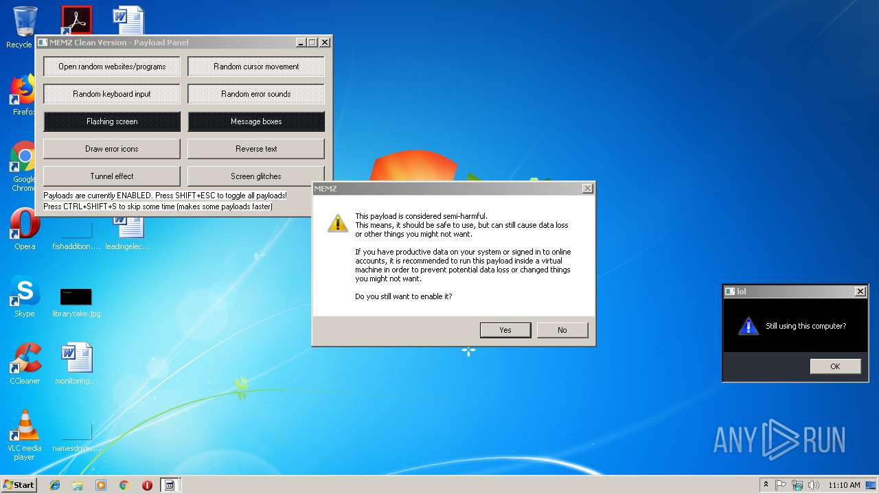Click the blue warning icon in lol dialog

pyautogui.click(x=748, y=326)
